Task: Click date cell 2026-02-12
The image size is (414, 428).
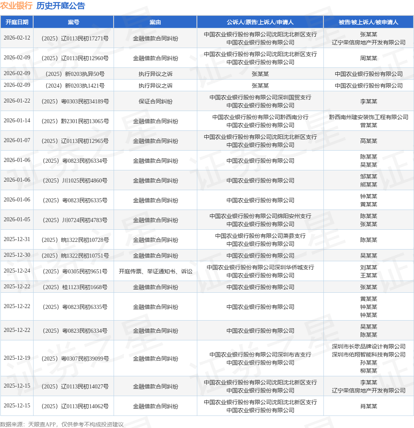Action: click(x=17, y=38)
